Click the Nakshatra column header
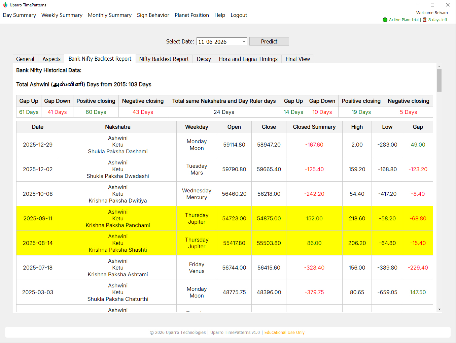This screenshot has height=343, width=456. 118,127
